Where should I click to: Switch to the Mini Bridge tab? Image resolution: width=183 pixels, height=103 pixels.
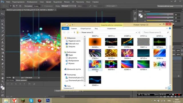pyautogui.click(x=10, y=80)
